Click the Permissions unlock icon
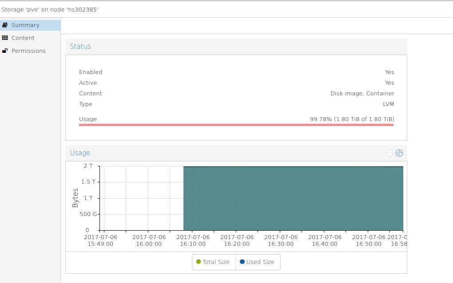 [x=5, y=51]
